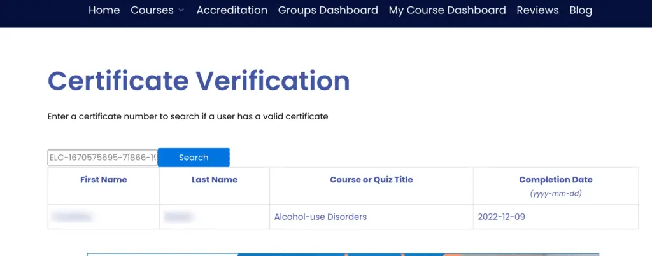
Task: Click the Course or Quiz Title header
Action: pyautogui.click(x=371, y=180)
